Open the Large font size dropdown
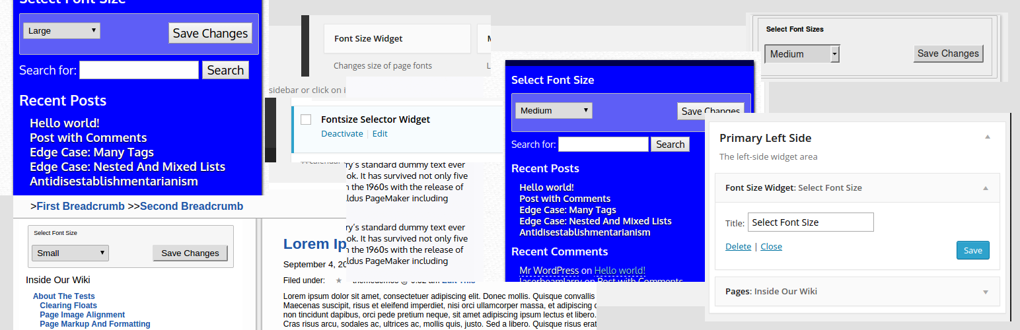This screenshot has height=330, width=1020. click(61, 30)
